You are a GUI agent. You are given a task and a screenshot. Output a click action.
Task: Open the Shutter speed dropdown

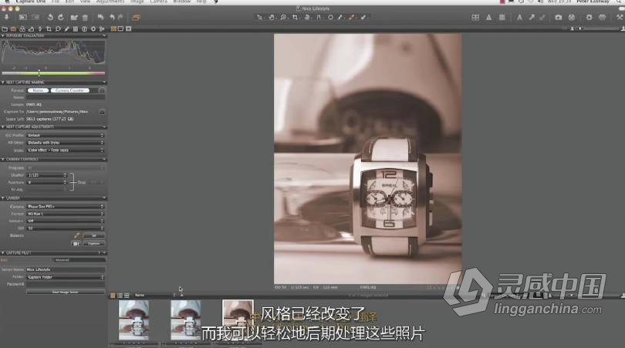(x=46, y=175)
